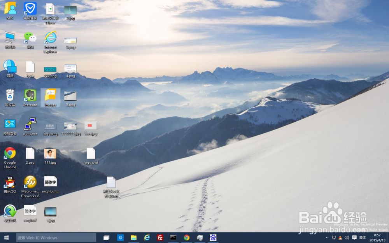Open the notification Action Center icon
The image size is (389, 243).
click(354, 238)
